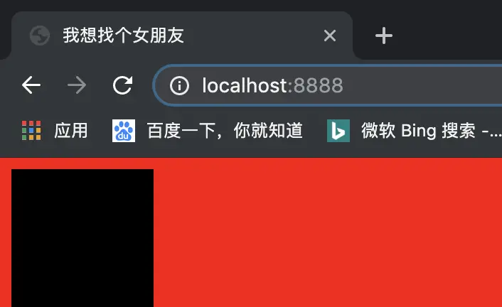Click the 8888 port number in URL
This screenshot has height=307, width=502.
click(x=319, y=85)
